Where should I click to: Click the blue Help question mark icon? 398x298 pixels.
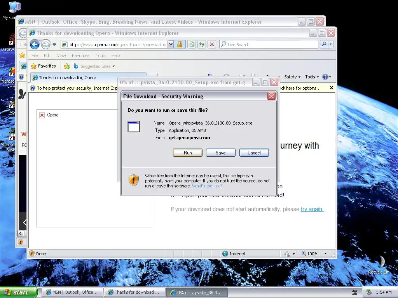(x=325, y=77)
